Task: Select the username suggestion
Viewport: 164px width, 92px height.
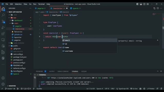Action: coord(90,51)
